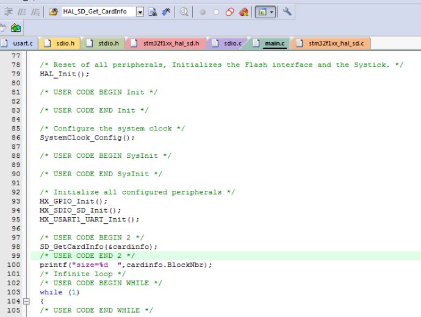Click the USER CODE BEGIN WHILE comment
Viewport: 421px width, 317px height.
pyautogui.click(x=101, y=283)
